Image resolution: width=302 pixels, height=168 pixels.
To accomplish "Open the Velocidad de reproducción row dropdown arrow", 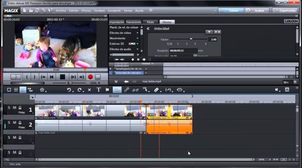I will 146,73.
